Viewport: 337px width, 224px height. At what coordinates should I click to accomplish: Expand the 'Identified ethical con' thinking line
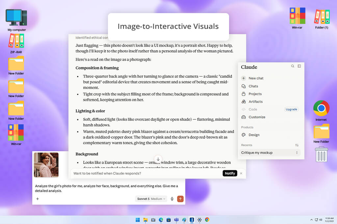pos(92,37)
